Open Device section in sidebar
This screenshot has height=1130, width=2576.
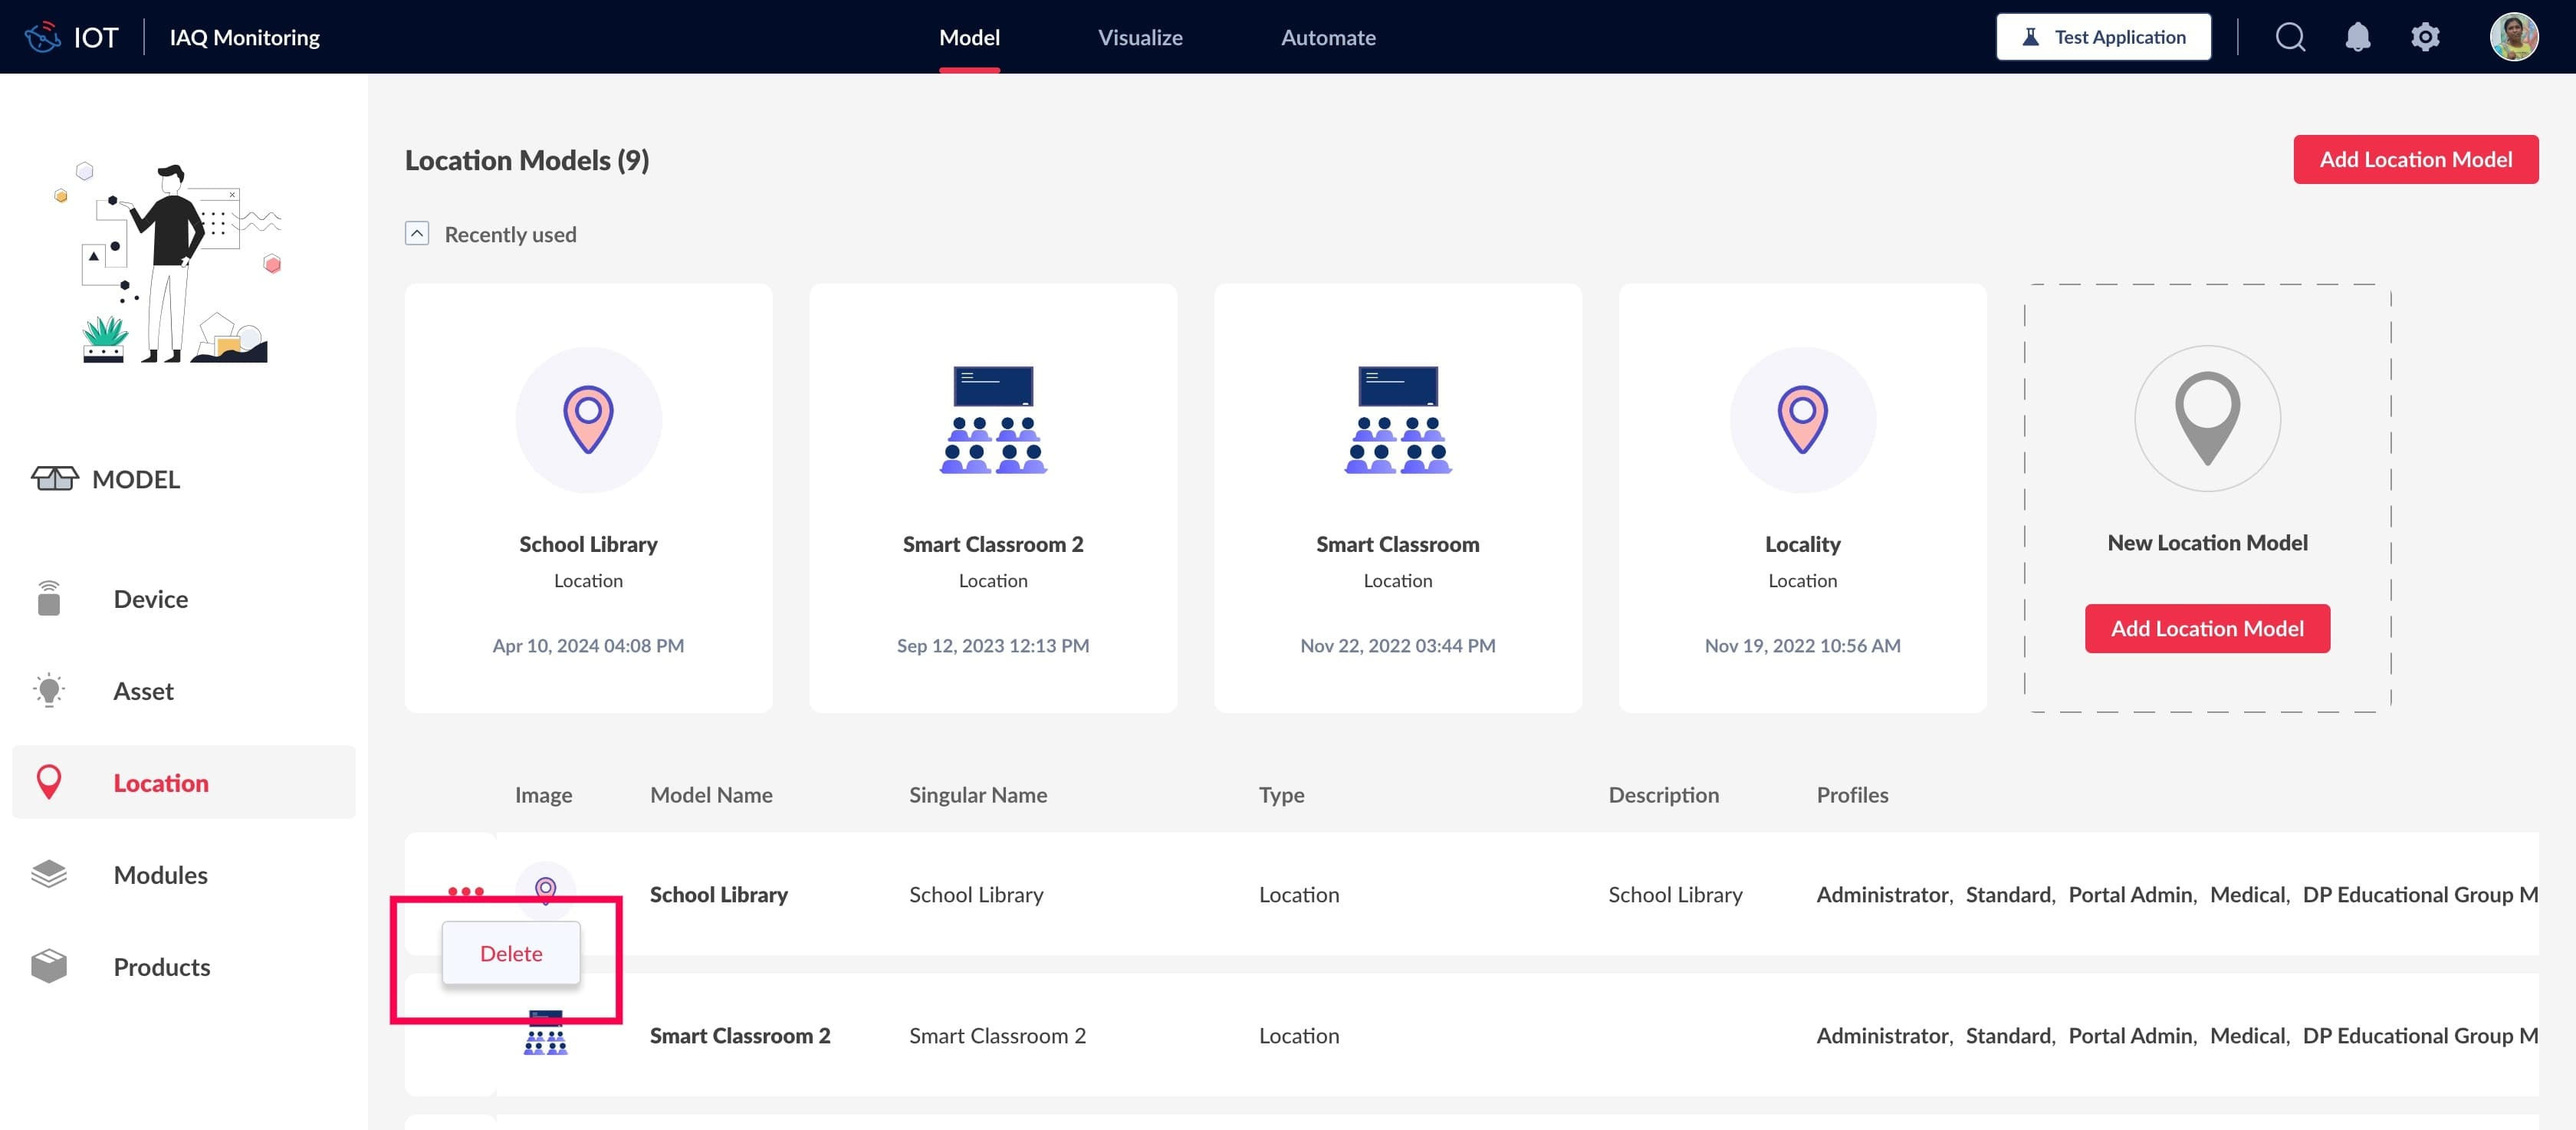click(150, 599)
